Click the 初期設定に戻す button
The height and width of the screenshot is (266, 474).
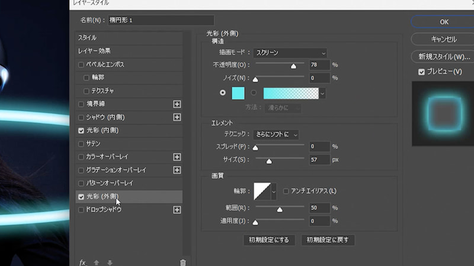328,240
